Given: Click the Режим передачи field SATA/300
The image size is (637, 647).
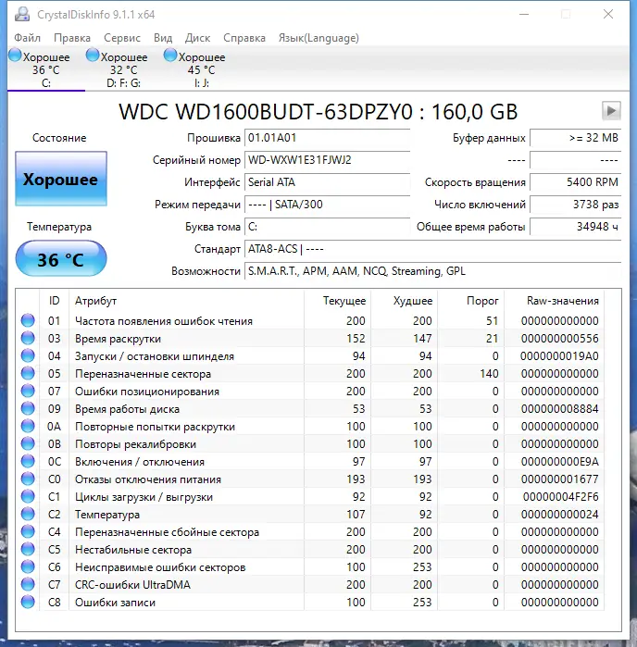Looking at the screenshot, I should pyautogui.click(x=327, y=205).
